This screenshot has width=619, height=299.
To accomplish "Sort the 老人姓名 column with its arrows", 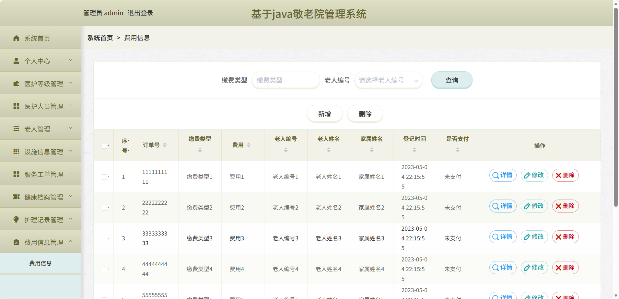I will click(x=329, y=150).
